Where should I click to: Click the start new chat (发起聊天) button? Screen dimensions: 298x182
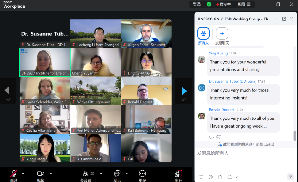(x=222, y=34)
